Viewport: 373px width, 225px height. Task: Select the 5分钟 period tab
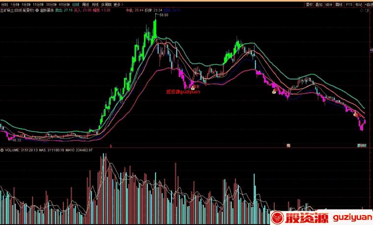click(x=26, y=4)
